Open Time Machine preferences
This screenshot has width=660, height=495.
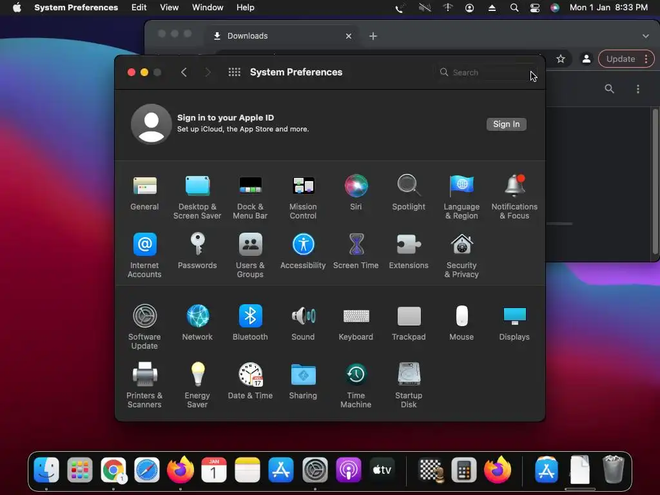pyautogui.click(x=356, y=385)
